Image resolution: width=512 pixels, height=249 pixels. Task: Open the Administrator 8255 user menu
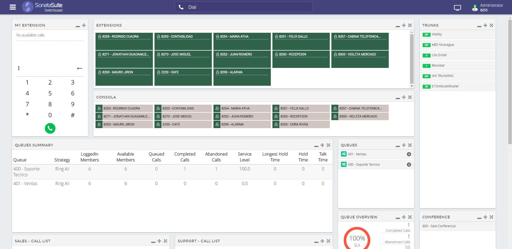487,7
